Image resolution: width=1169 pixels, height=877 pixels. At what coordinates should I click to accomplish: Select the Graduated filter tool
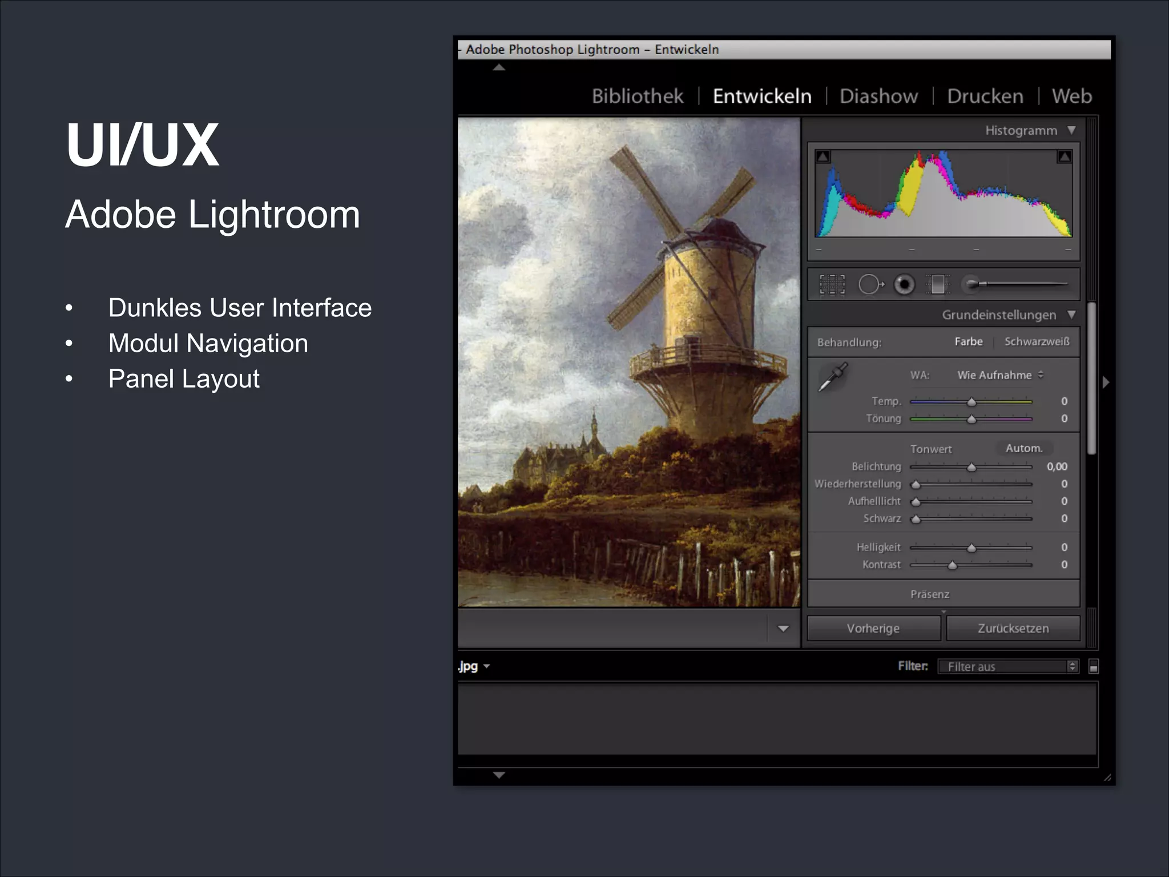tap(937, 284)
